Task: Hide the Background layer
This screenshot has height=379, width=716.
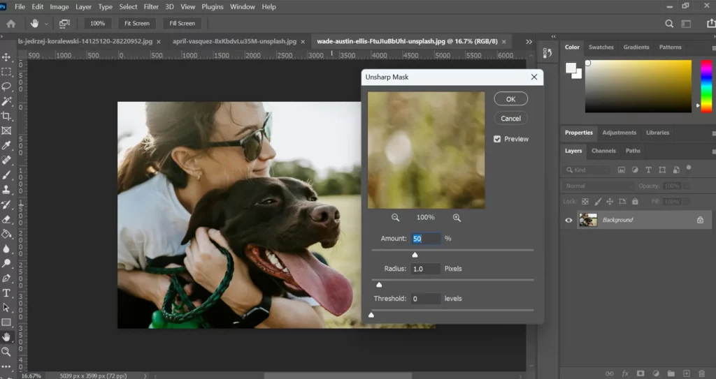Action: coord(568,221)
